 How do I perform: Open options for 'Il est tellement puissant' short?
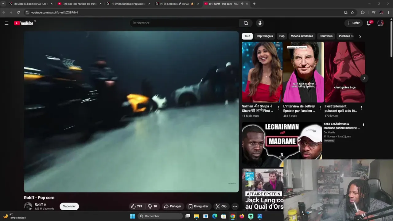point(361,108)
